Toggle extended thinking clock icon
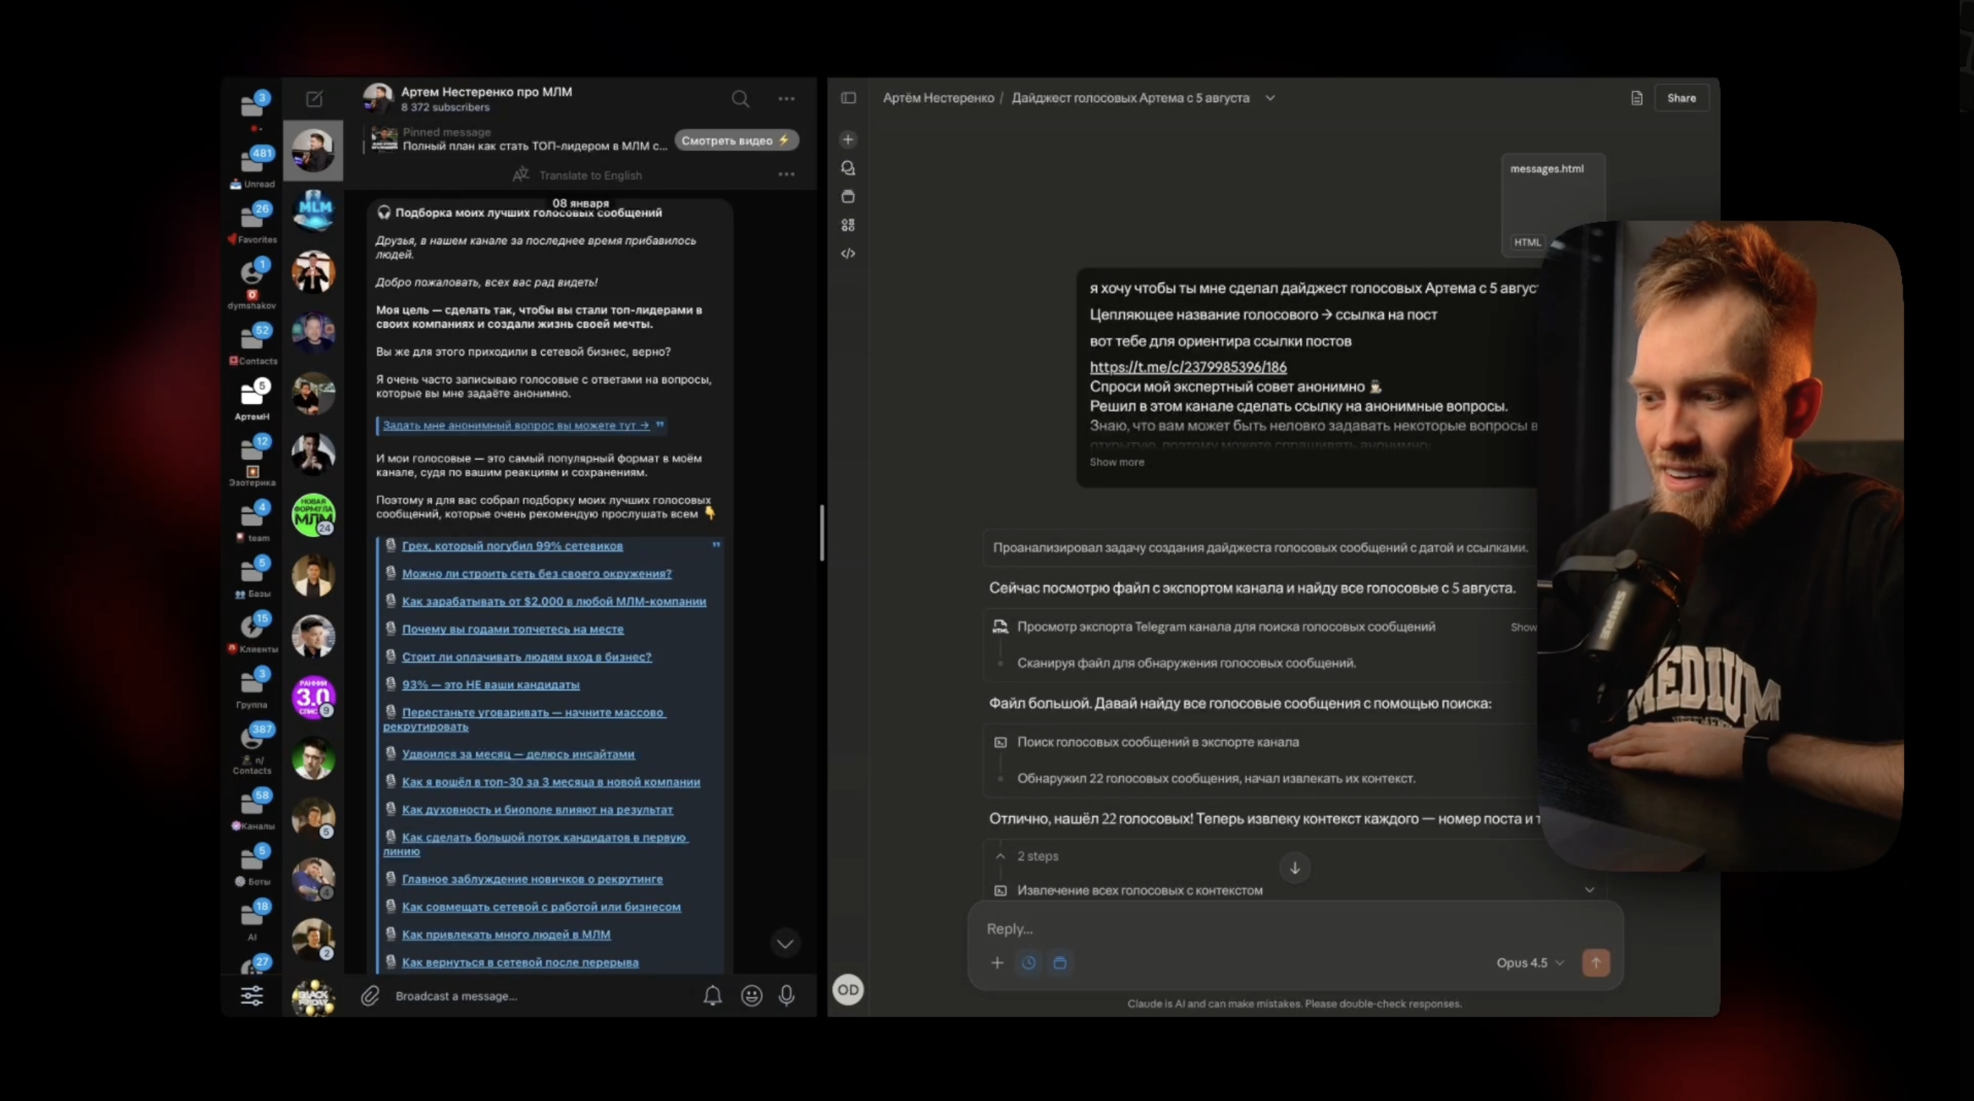Screen dimensions: 1974x1101 pyautogui.click(x=1028, y=962)
